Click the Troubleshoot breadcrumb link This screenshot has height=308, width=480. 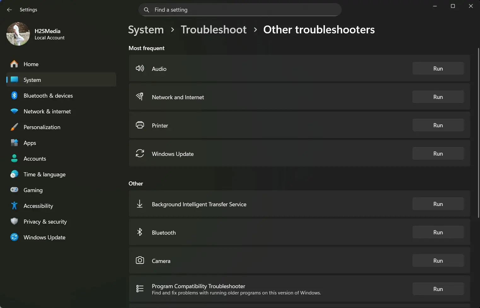(214, 30)
